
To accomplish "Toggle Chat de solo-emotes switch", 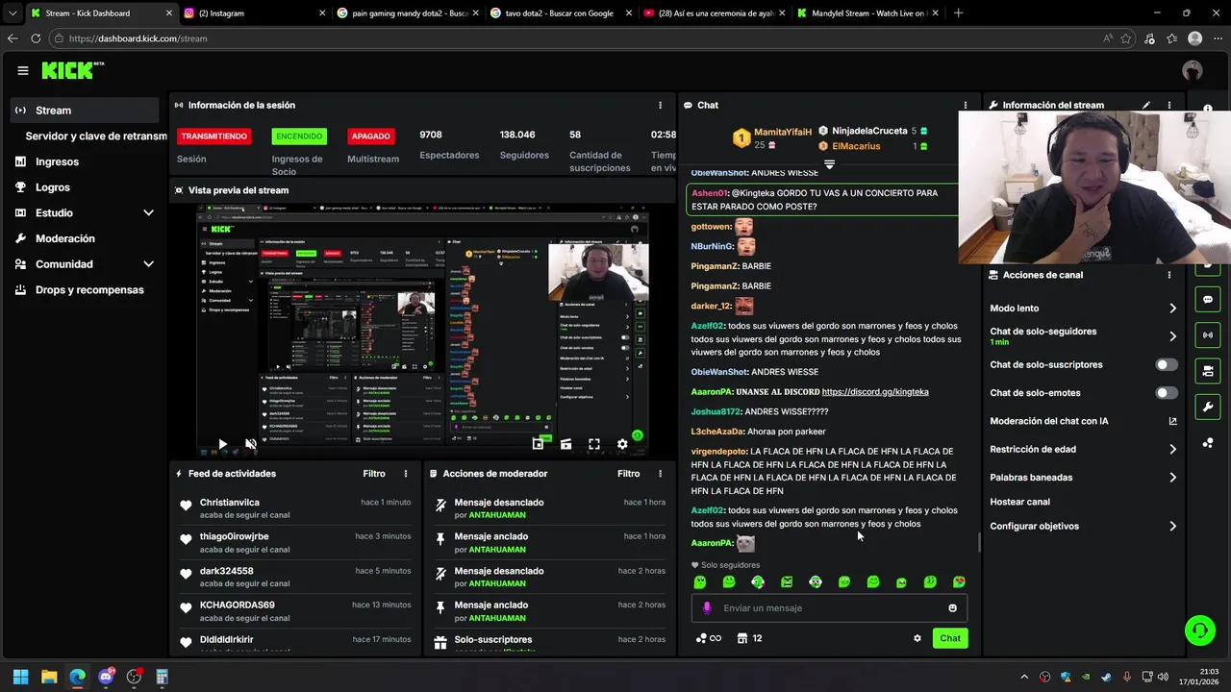I will point(1166,392).
